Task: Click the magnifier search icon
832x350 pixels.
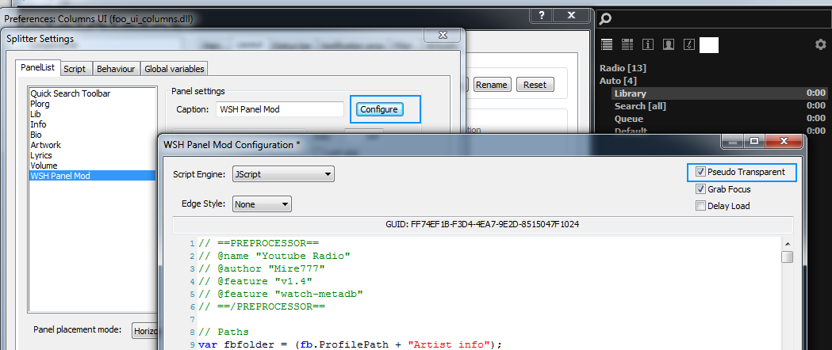Action: [x=606, y=18]
